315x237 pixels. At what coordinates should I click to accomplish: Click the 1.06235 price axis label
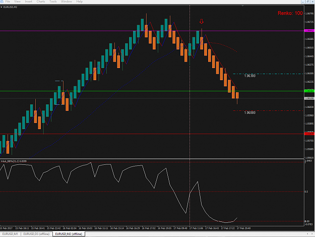click(x=309, y=82)
